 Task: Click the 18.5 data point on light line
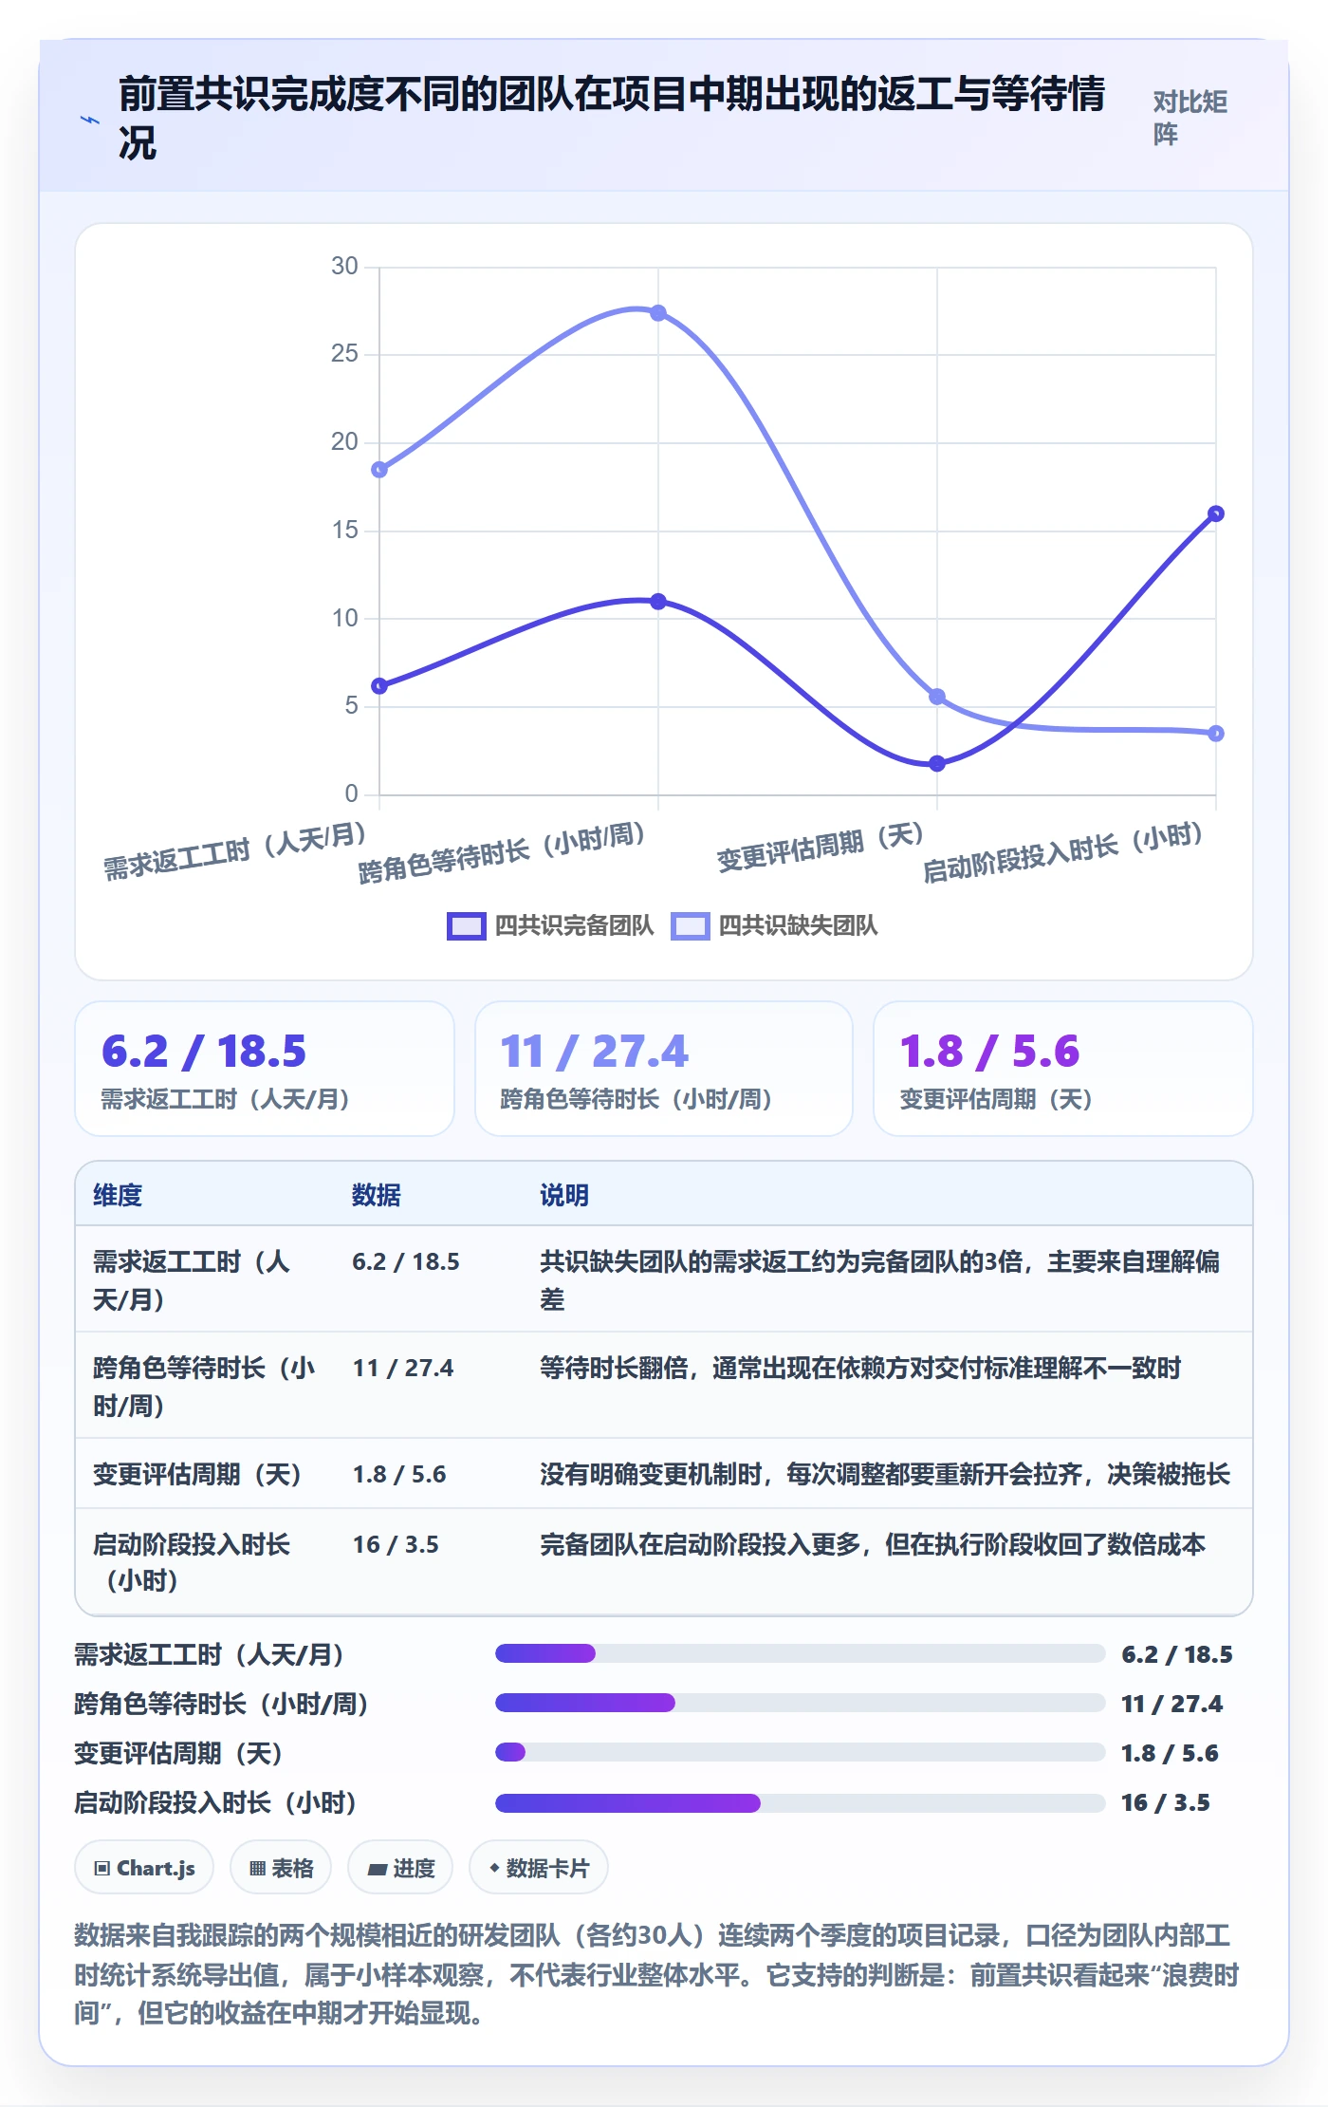[x=379, y=470]
